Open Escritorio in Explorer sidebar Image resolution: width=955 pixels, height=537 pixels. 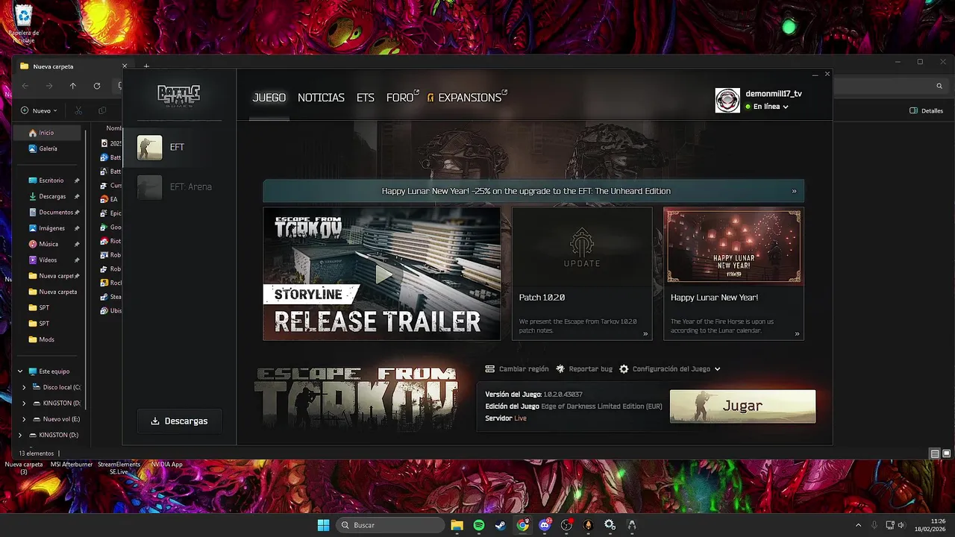click(49, 180)
